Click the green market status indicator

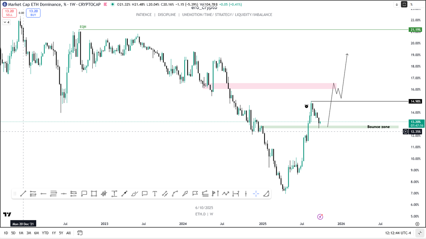pos(113,4)
